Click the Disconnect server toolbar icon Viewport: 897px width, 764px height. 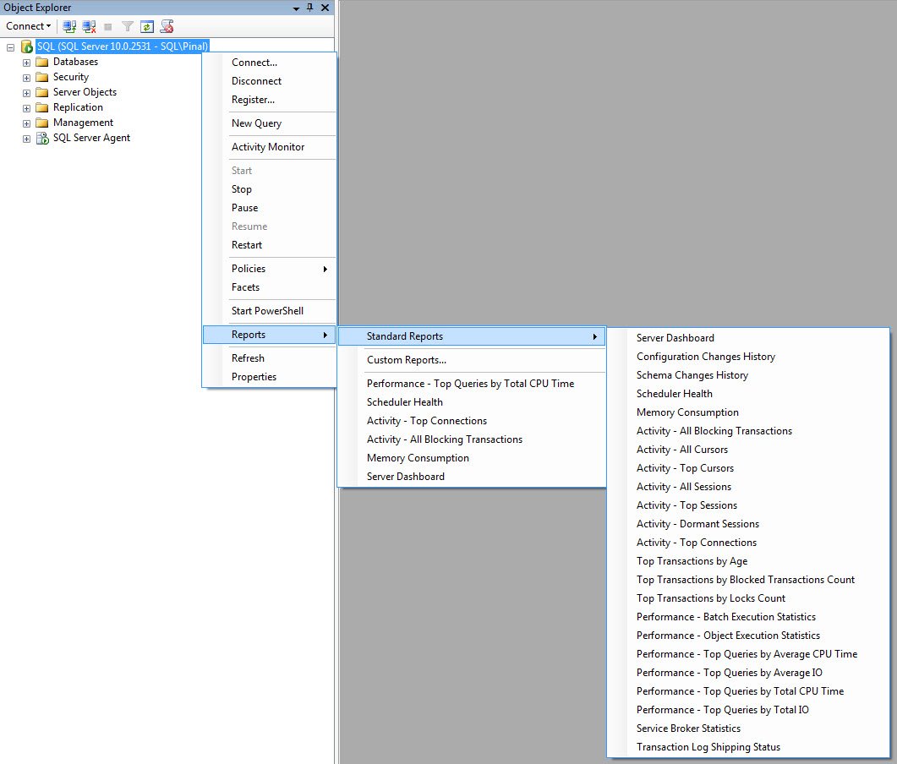tap(89, 26)
